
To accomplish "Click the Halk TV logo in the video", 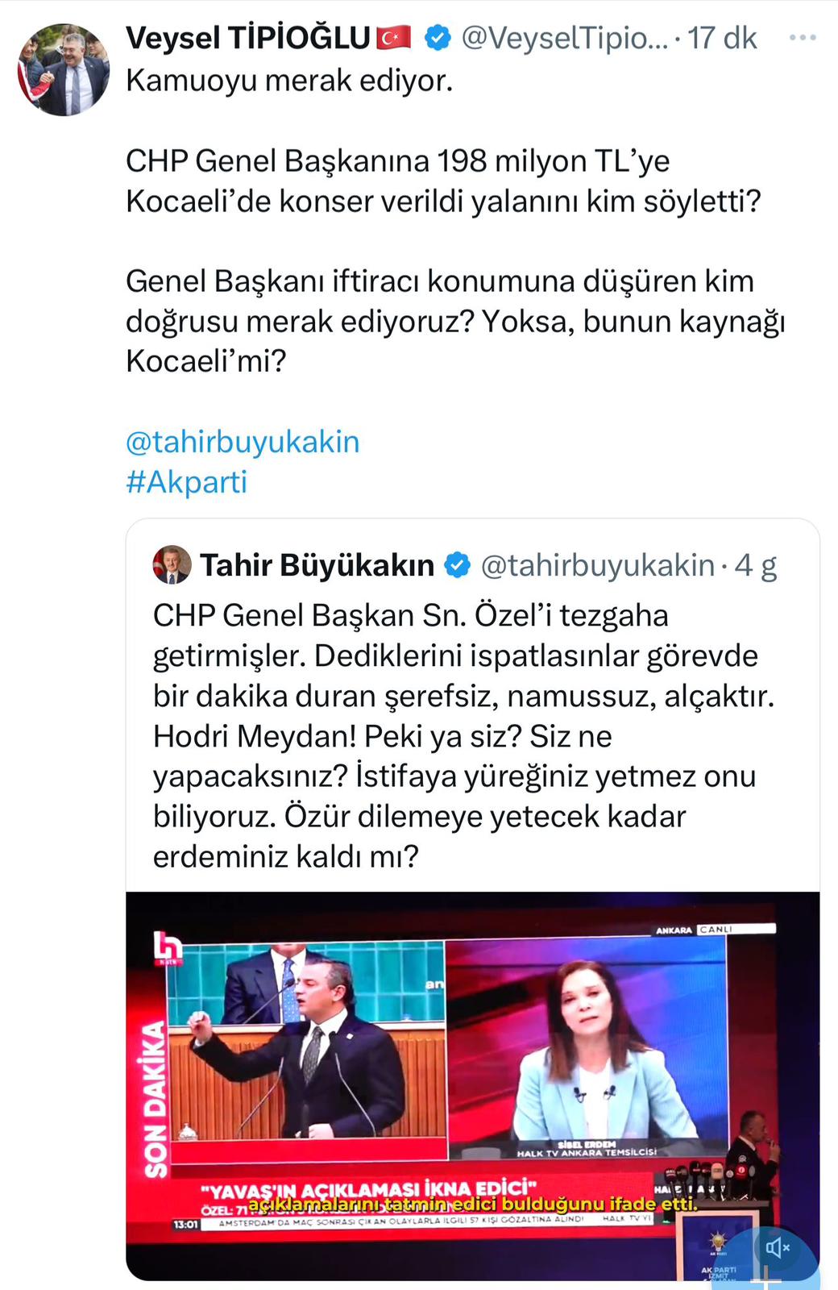I will coord(168,949).
